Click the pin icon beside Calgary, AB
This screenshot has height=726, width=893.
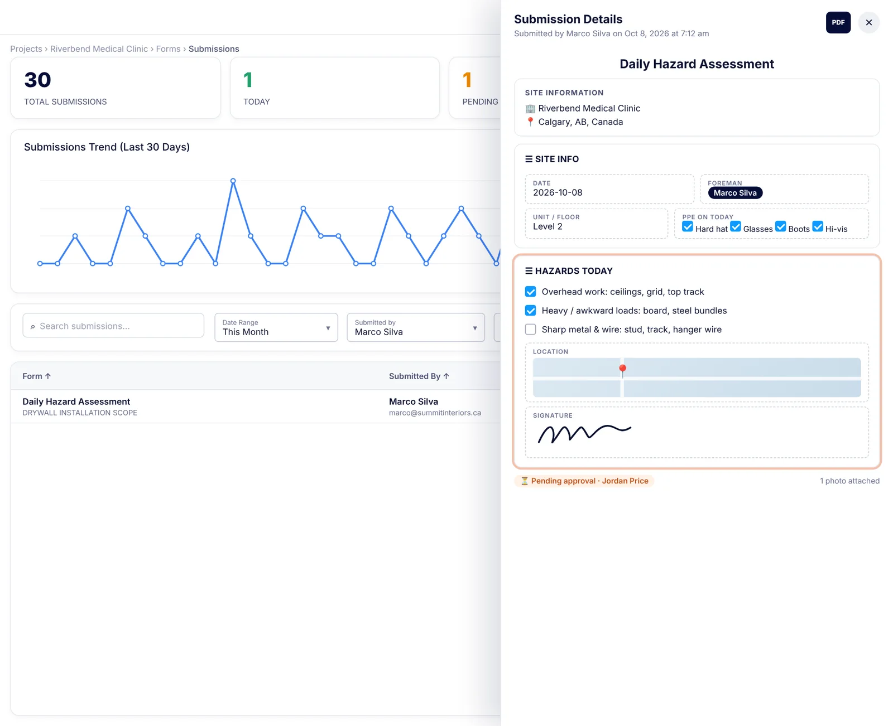click(x=530, y=122)
